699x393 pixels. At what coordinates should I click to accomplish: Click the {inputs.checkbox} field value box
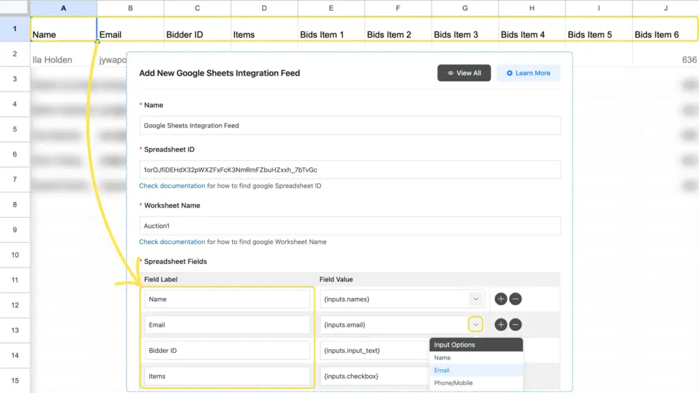pos(375,376)
